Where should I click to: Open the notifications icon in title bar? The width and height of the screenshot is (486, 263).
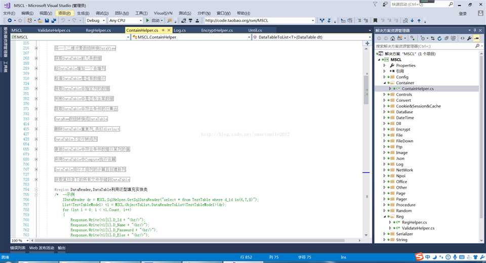tap(385, 5)
